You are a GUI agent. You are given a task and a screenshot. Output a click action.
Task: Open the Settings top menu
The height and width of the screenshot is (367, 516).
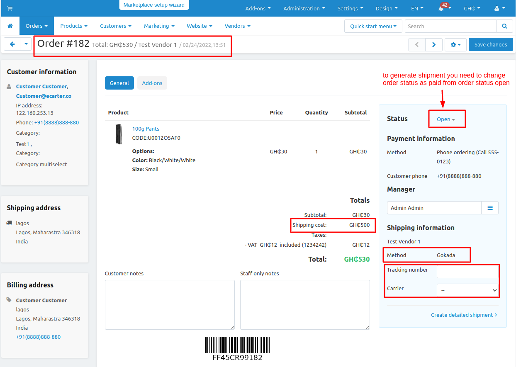tap(350, 8)
